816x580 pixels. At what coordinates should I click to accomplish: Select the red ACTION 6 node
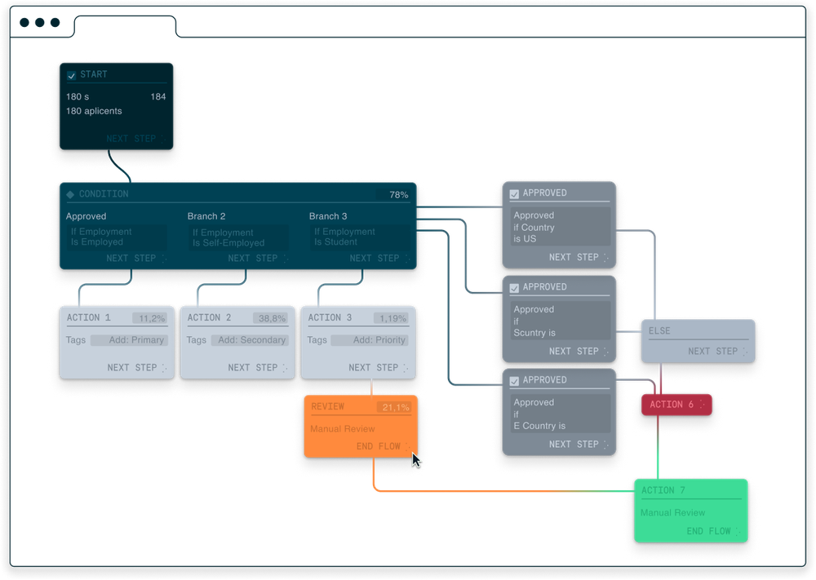click(x=676, y=404)
